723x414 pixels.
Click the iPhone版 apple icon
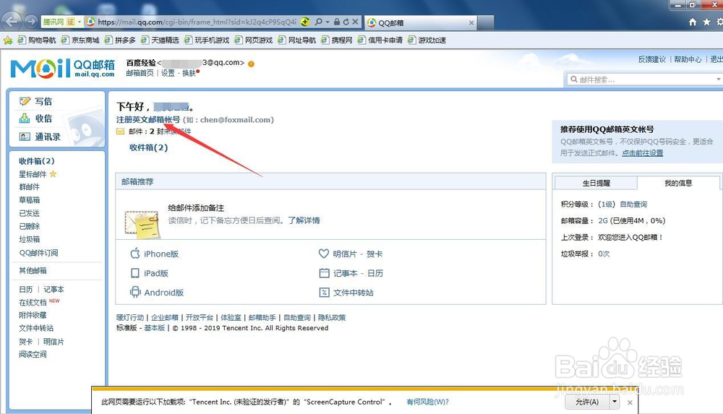135,253
